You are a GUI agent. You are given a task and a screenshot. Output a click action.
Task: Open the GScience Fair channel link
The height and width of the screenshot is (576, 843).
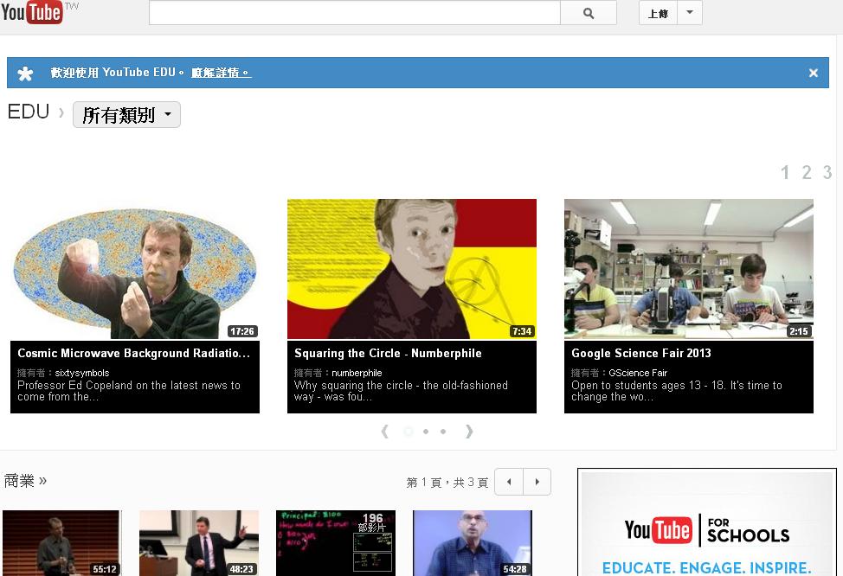(x=638, y=373)
